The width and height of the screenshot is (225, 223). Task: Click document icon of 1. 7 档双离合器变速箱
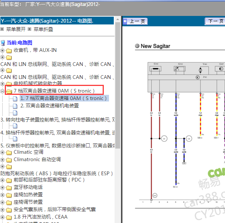click(x=15, y=99)
